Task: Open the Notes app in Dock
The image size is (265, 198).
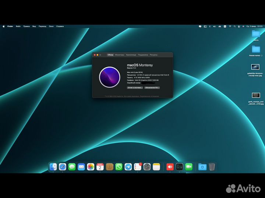Action: (156, 167)
